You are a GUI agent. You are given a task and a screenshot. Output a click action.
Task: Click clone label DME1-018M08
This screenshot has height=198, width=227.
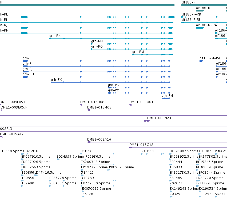99,107
